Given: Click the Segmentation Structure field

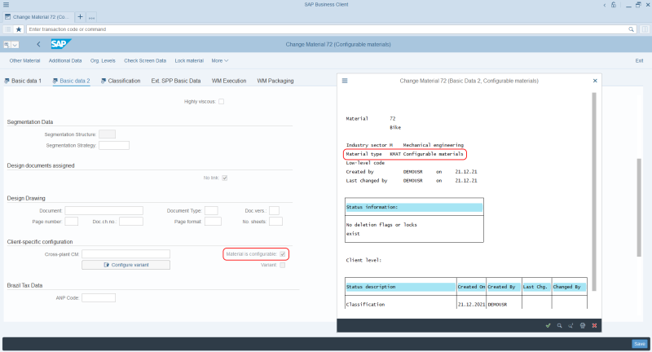Looking at the screenshot, I should [108, 134].
